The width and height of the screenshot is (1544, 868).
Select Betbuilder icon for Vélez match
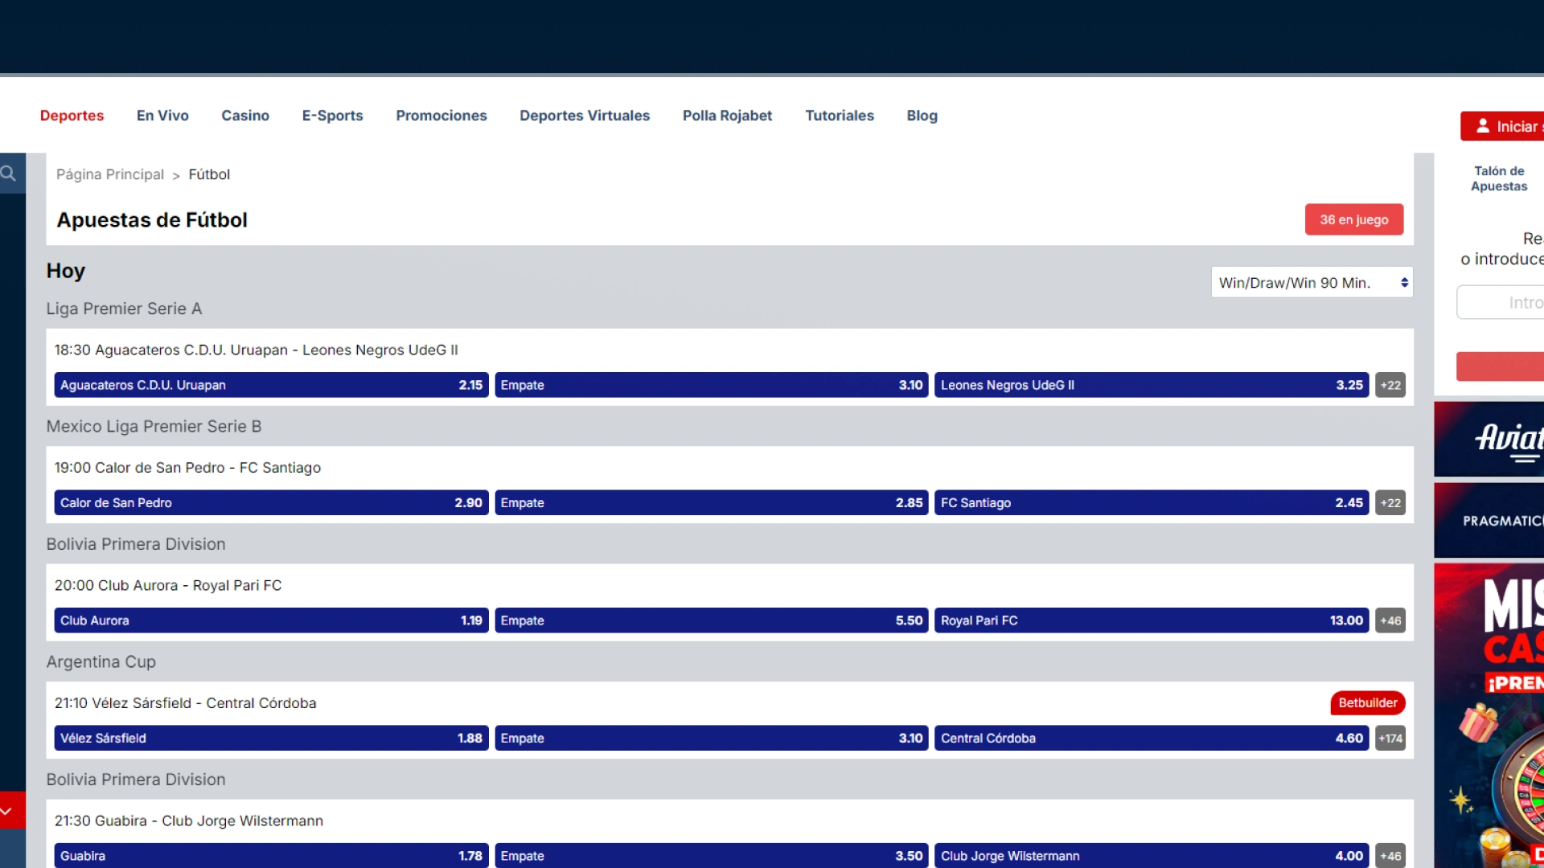click(1367, 702)
